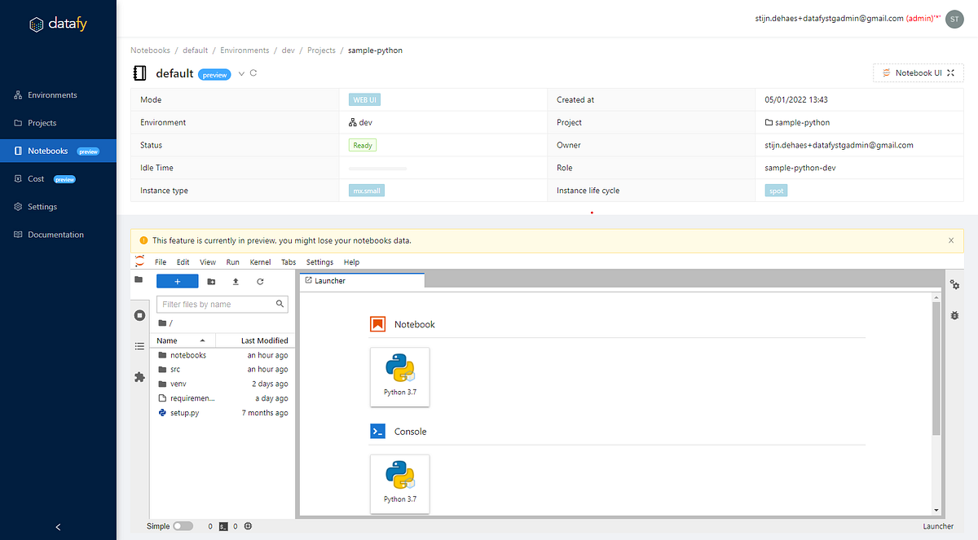Screen dimensions: 978x540
Task: Expand the chevron next to default title
Action: click(x=241, y=73)
